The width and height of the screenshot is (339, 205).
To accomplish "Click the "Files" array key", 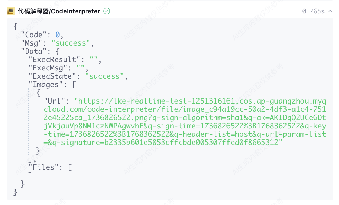I will 43,167.
